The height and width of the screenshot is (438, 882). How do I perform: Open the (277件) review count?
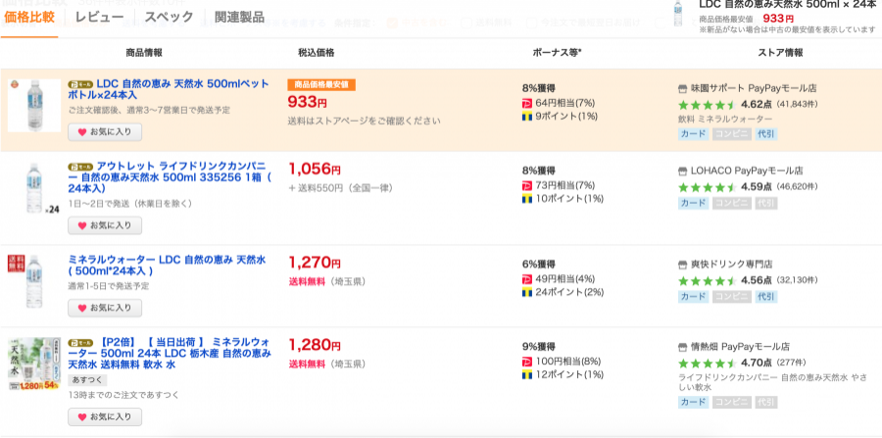[792, 363]
